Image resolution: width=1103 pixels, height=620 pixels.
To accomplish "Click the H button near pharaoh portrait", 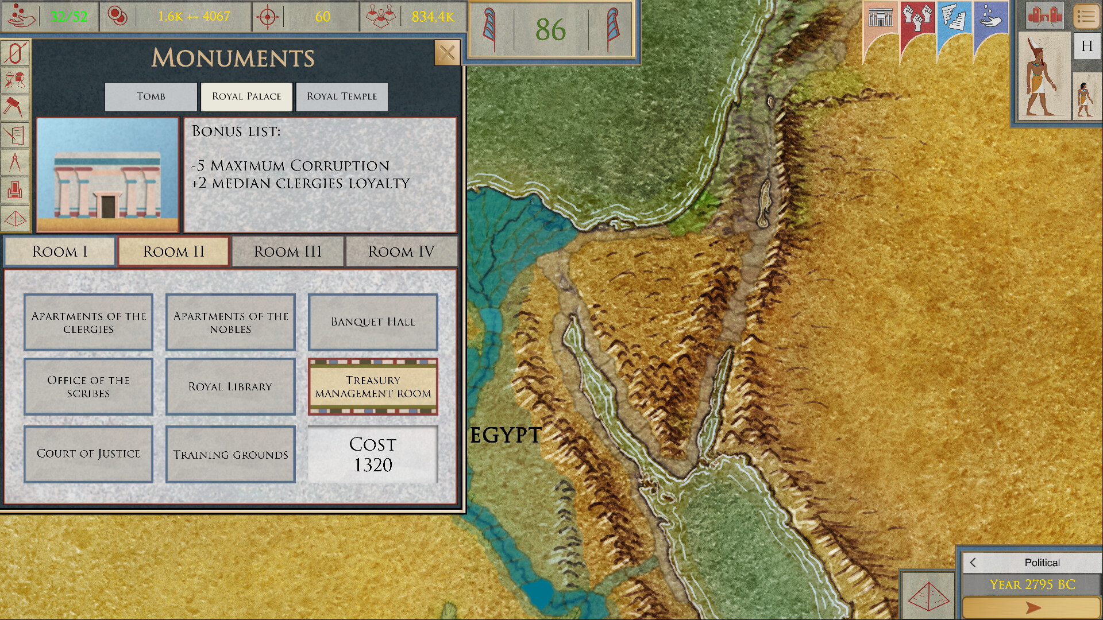I will [x=1086, y=46].
